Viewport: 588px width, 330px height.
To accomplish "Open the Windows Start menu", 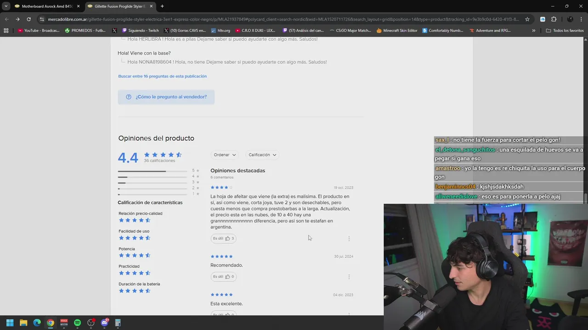I will click(x=10, y=323).
